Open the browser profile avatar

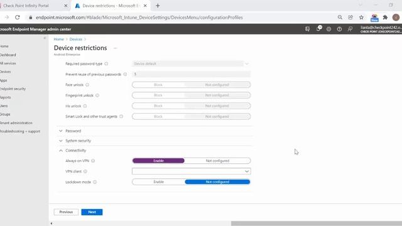click(x=396, y=18)
